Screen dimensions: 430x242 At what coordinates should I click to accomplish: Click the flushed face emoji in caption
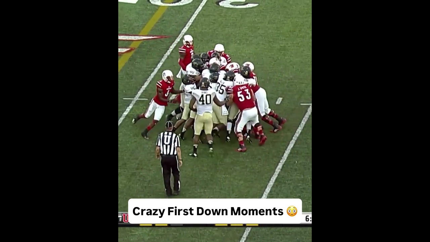pos(292,211)
